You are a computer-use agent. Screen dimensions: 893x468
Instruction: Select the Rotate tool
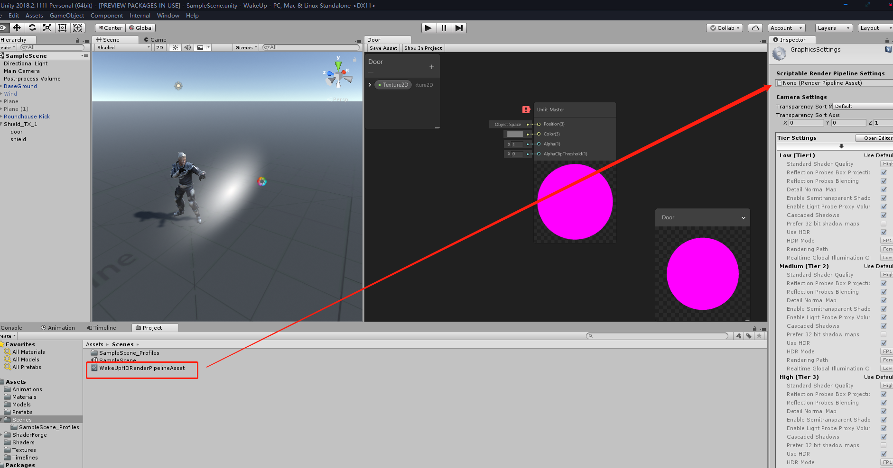[x=32, y=28]
